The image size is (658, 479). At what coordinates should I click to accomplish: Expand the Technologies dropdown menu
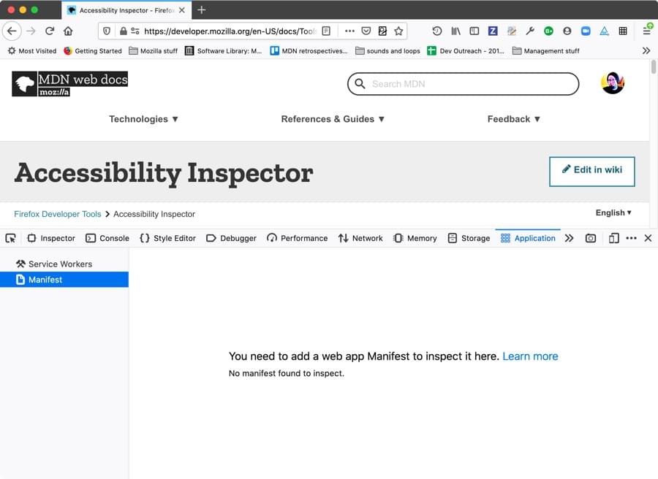click(143, 119)
